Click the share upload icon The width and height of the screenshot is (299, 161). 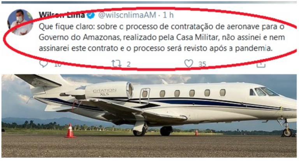(x=261, y=64)
